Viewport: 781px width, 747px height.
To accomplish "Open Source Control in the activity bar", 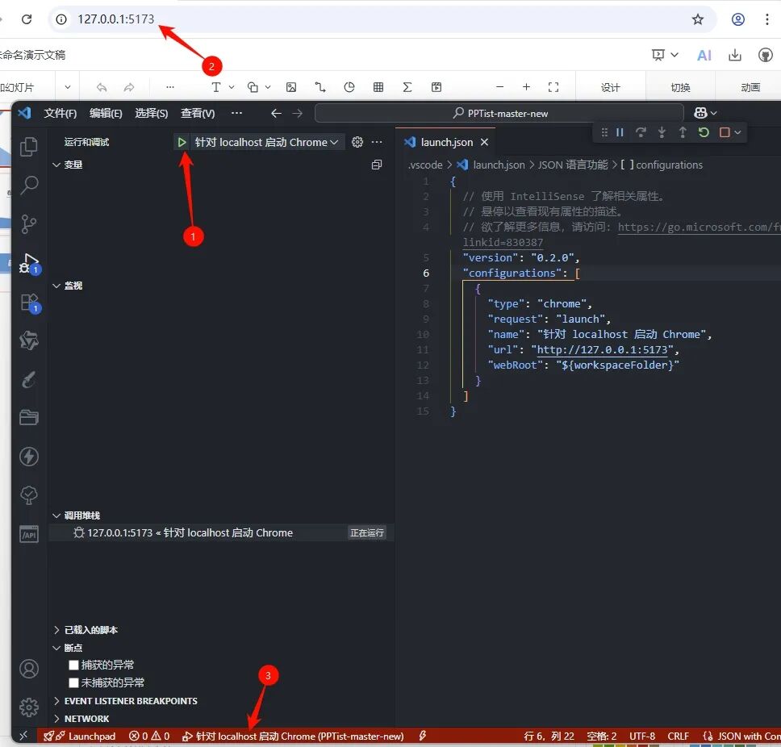I will tap(28, 224).
